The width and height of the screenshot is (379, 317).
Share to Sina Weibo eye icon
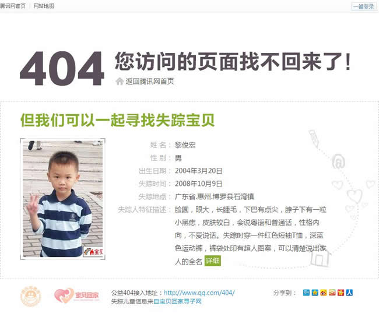[x=324, y=293]
